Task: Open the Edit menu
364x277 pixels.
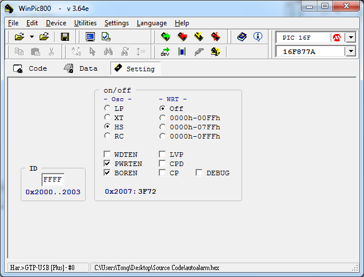Action: [32, 23]
